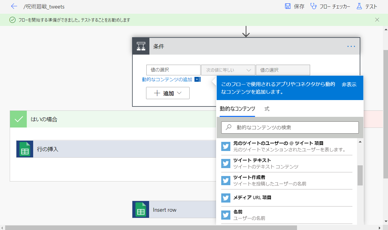This screenshot has width=388, height=230.
Task: Click the はいの場合 green checkmark icon
Action: [19, 119]
